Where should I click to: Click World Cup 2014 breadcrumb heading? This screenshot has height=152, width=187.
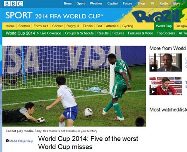(x=20, y=33)
